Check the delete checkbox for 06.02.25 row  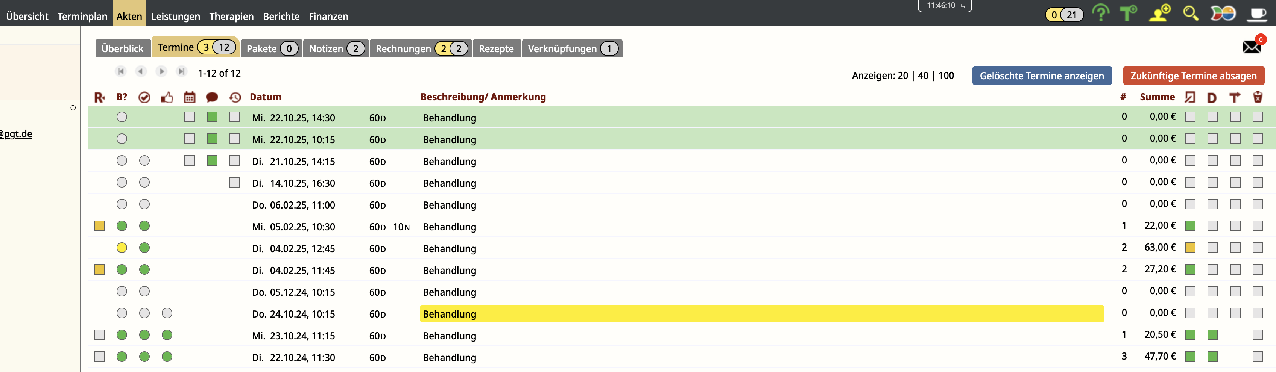pyautogui.click(x=1258, y=204)
